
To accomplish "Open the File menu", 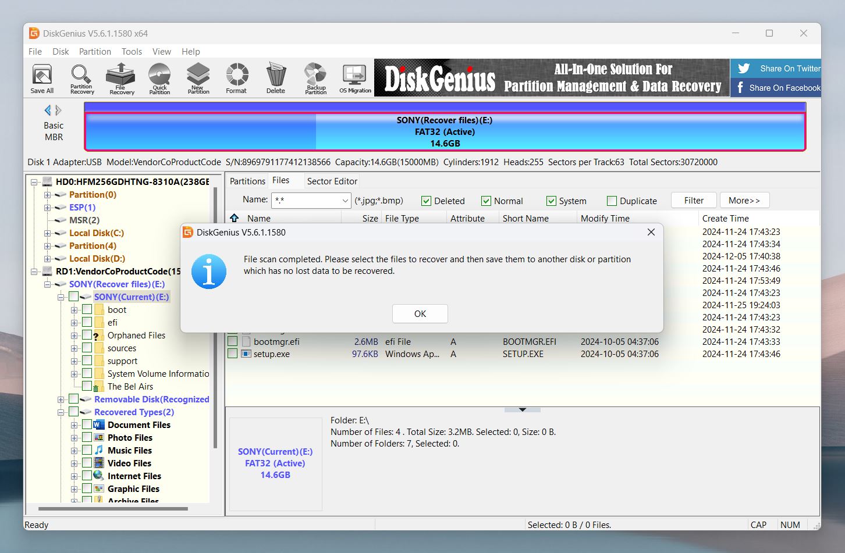I will [35, 51].
